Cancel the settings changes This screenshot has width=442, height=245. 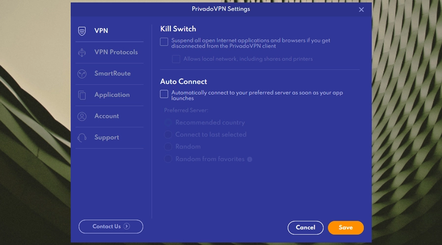(x=305, y=227)
